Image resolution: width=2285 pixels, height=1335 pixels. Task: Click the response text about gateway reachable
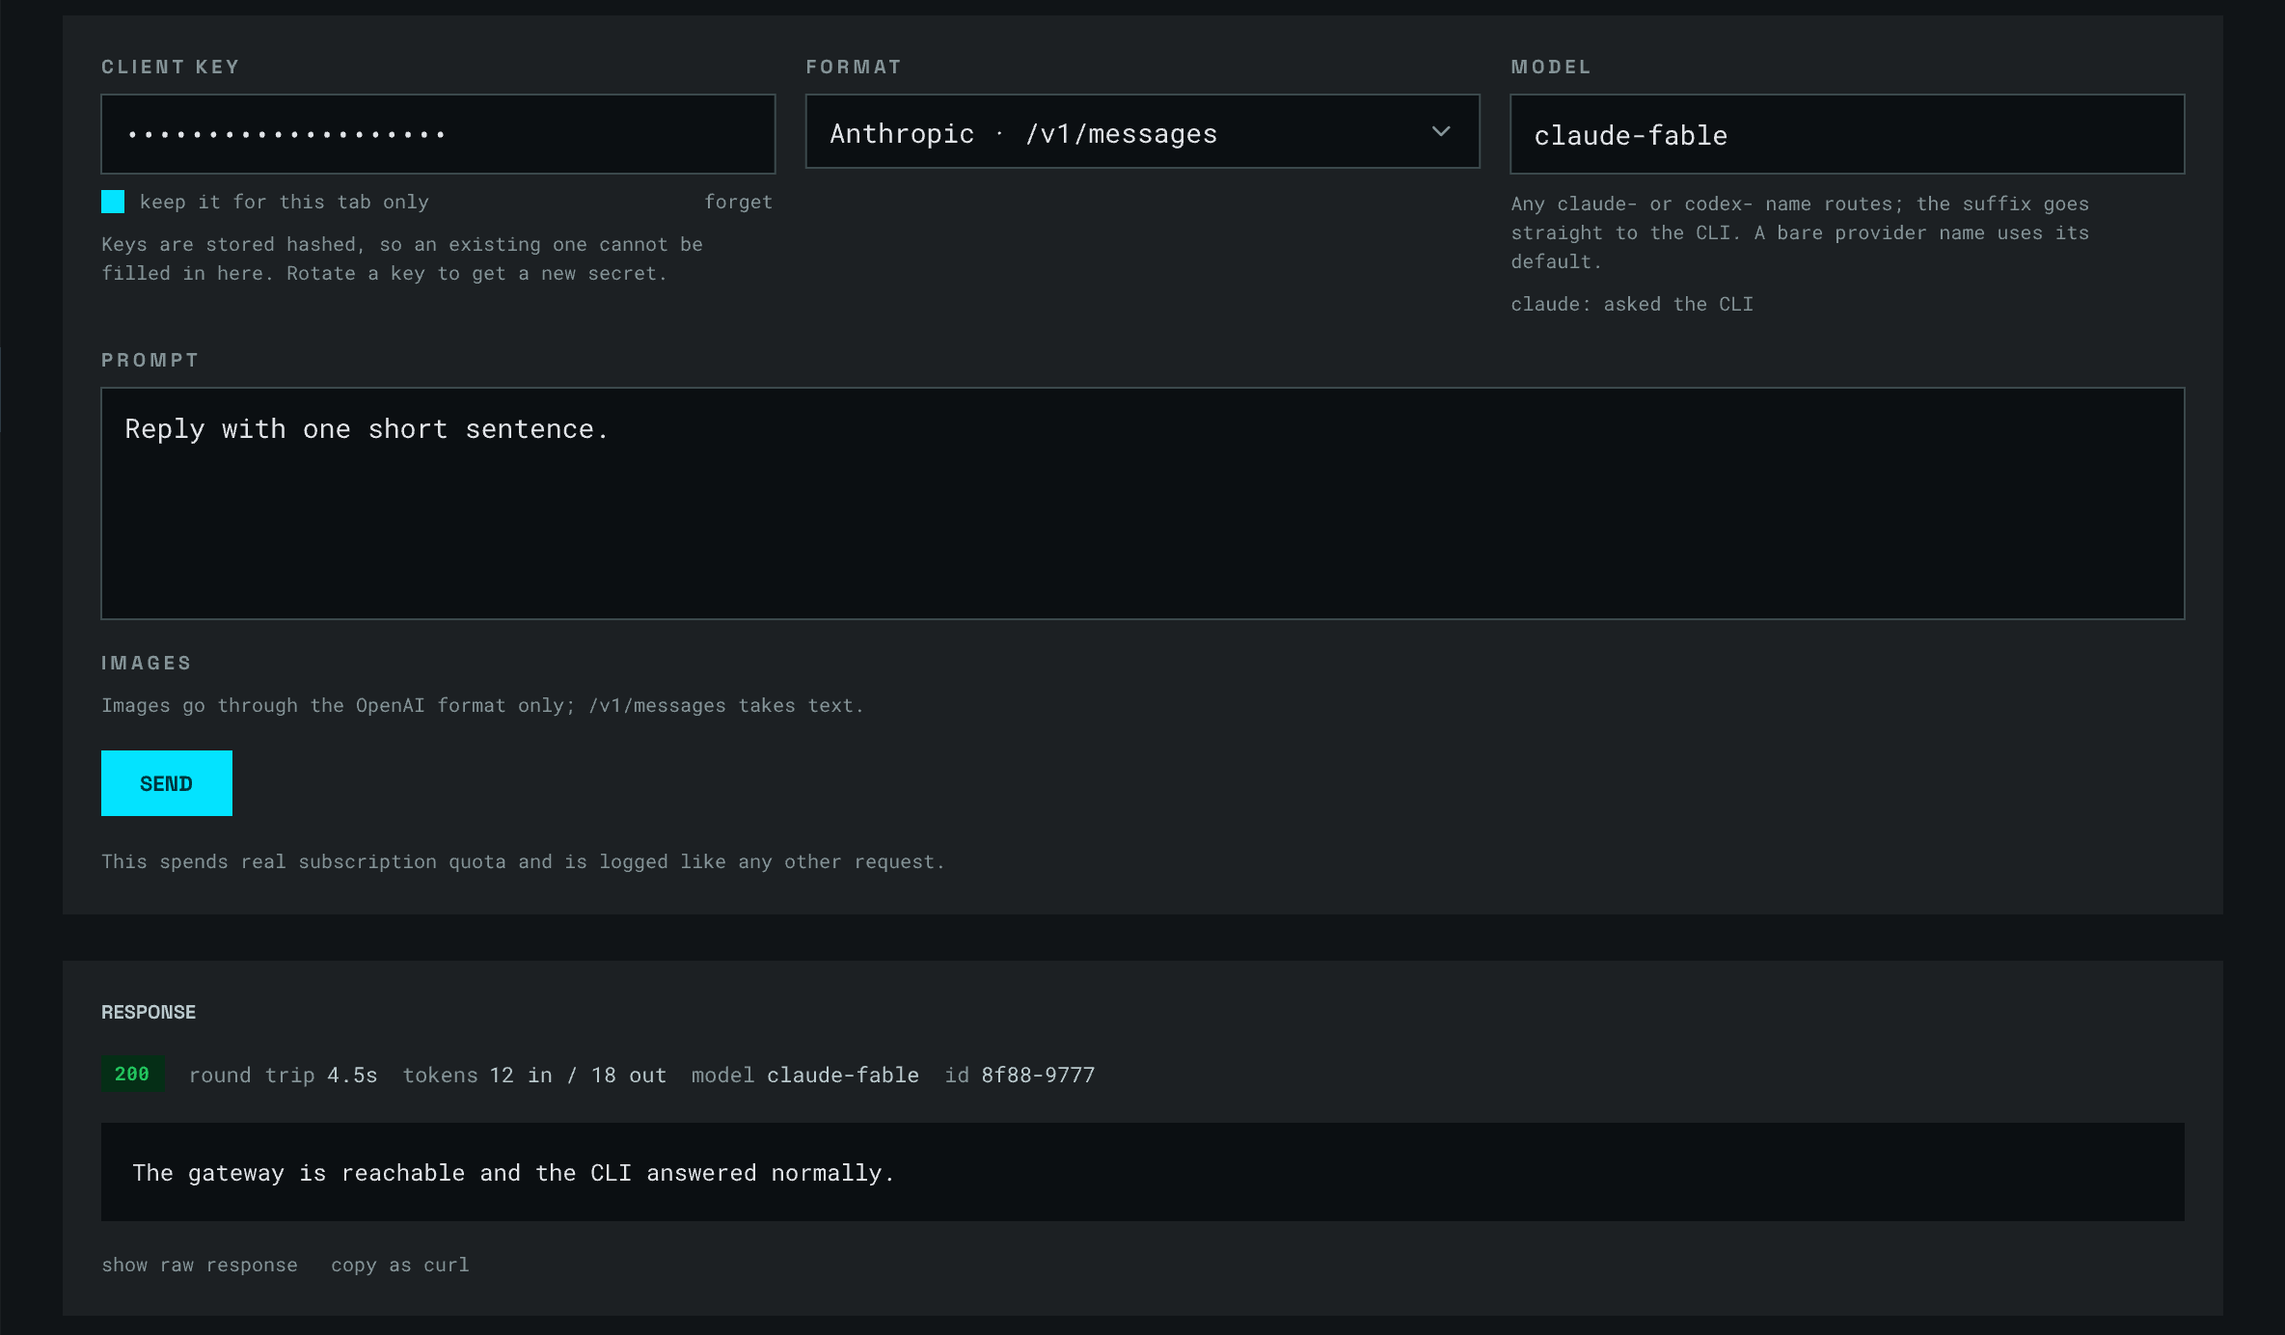coord(513,1173)
